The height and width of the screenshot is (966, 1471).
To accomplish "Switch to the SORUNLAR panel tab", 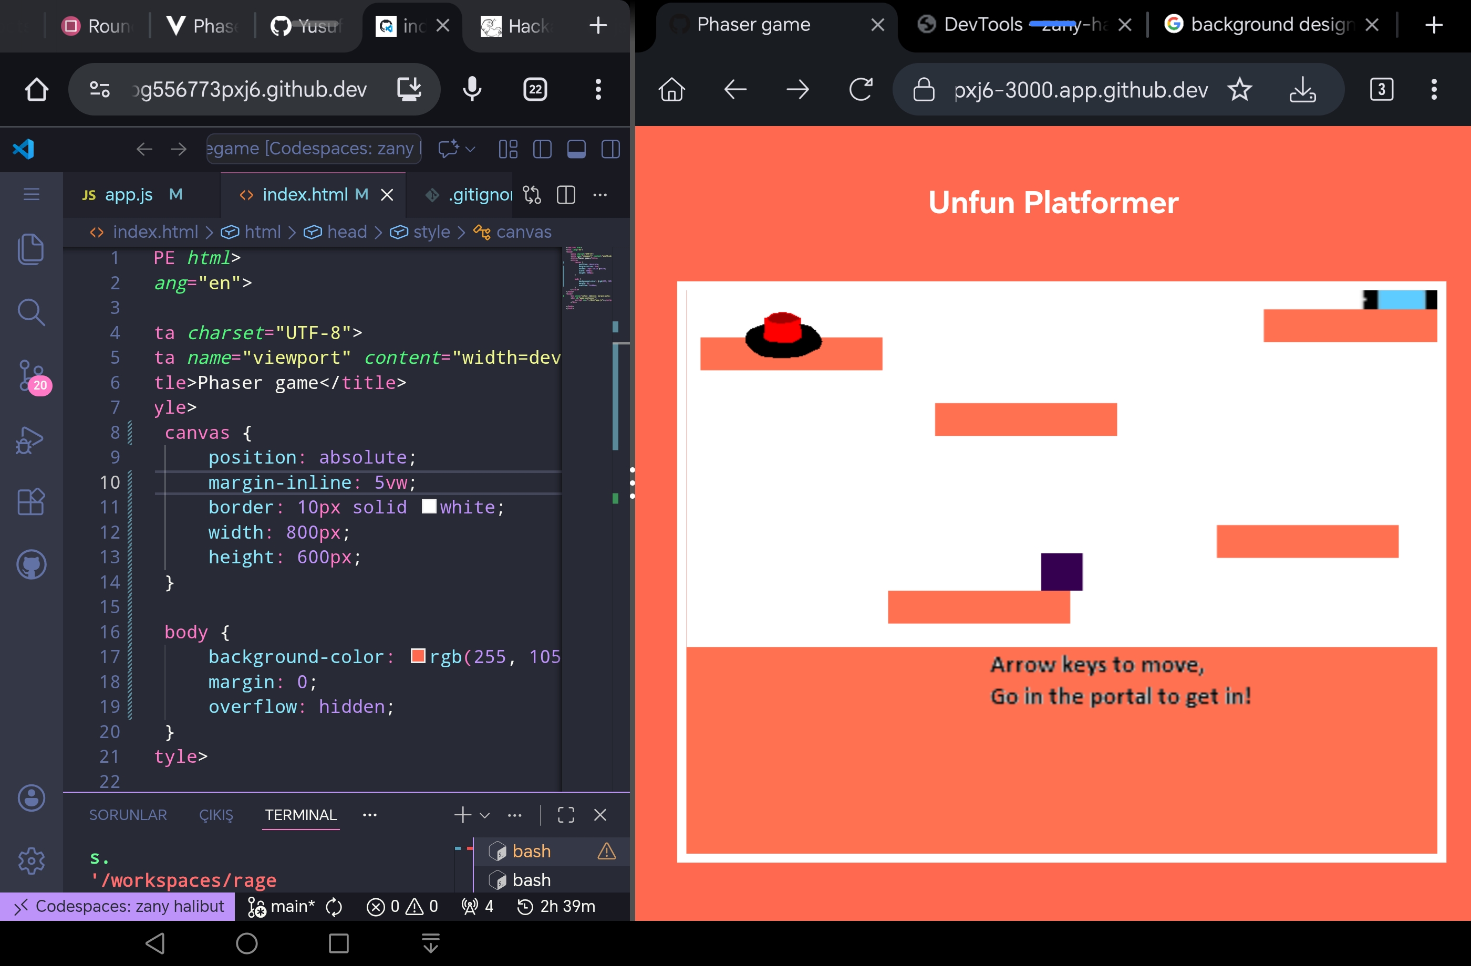I will [128, 815].
